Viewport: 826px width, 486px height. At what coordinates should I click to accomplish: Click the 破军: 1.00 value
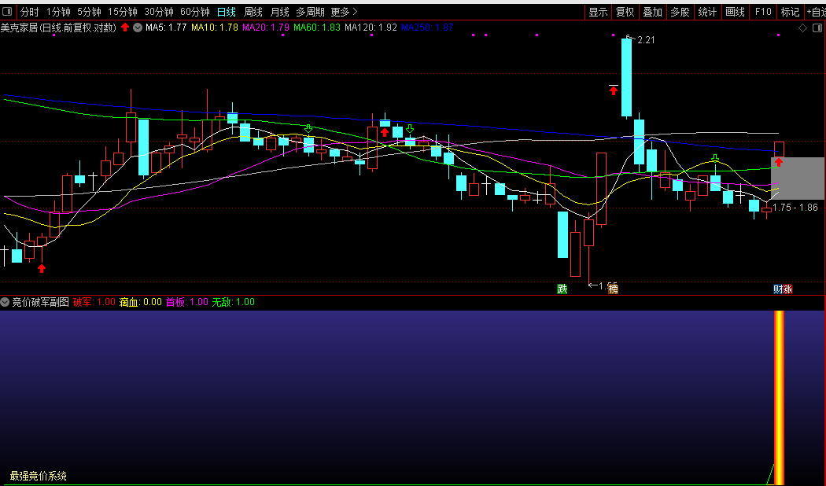(x=94, y=302)
